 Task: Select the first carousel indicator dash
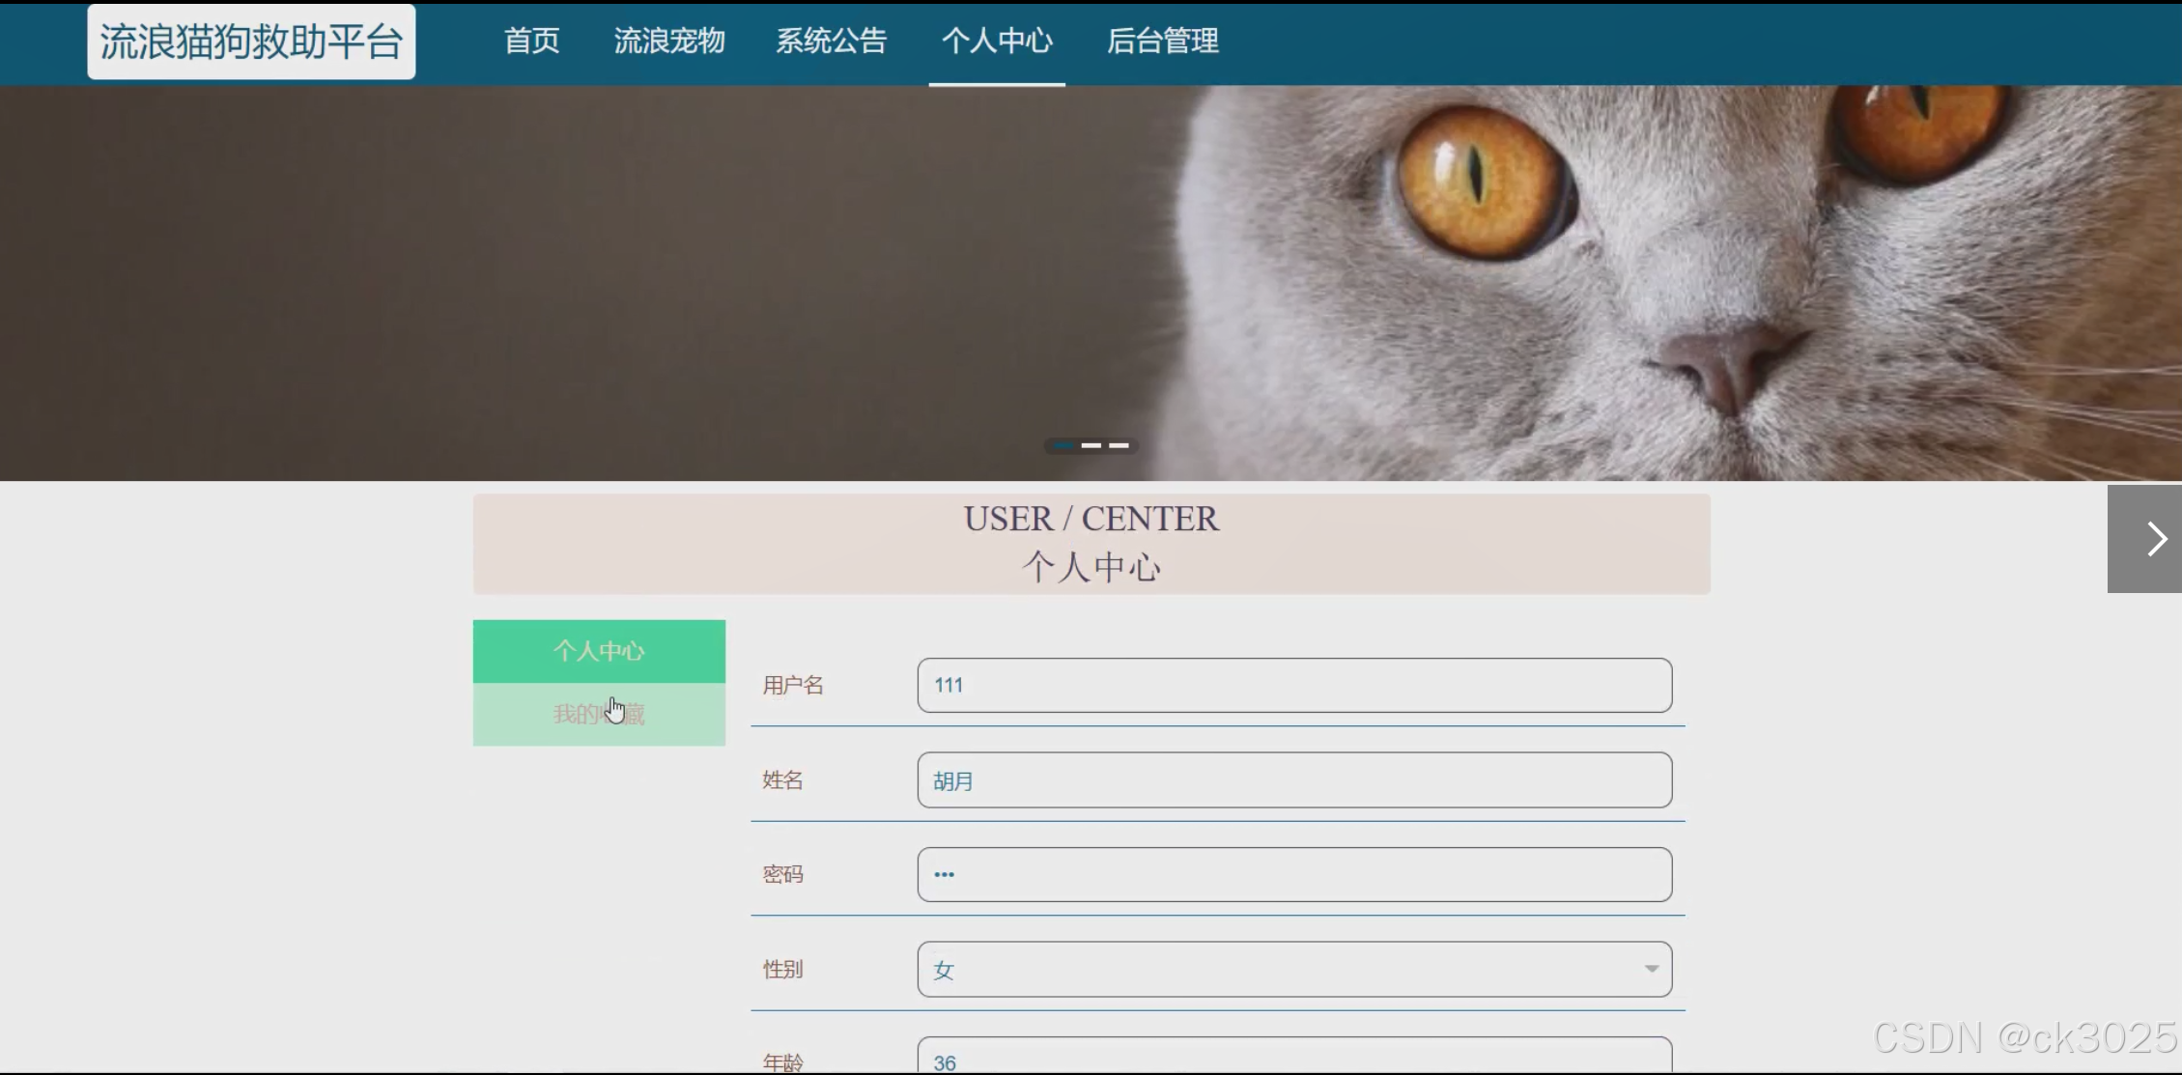(x=1063, y=445)
